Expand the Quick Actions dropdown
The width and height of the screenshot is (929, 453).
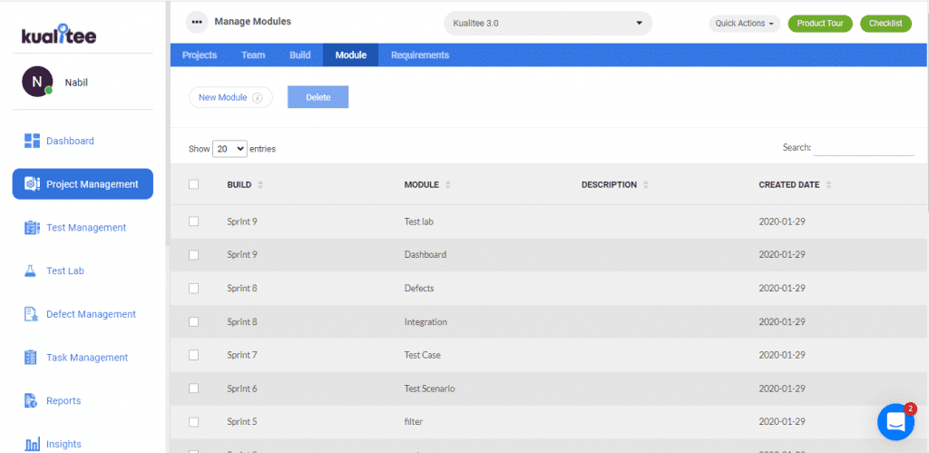tap(744, 24)
